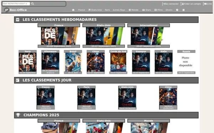The image size is (214, 133).
Task: Open the Divers navigation menu
Action: pyautogui.click(x=169, y=10)
